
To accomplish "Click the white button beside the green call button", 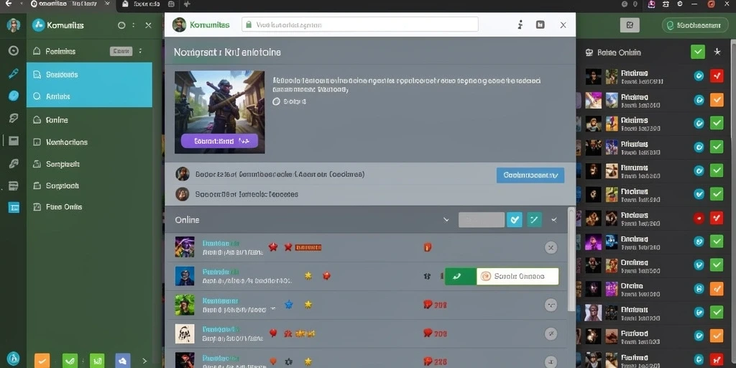I will [x=517, y=277].
